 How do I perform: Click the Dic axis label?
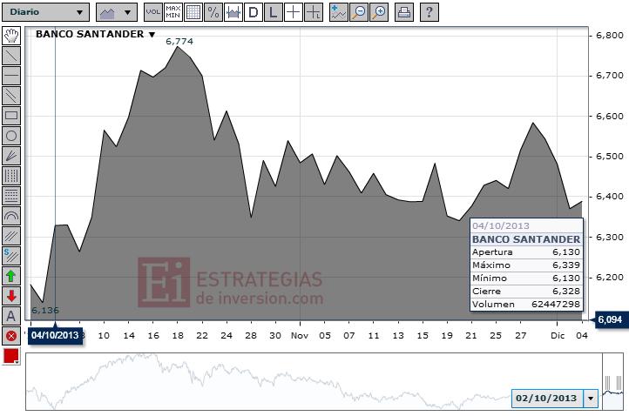(558, 336)
